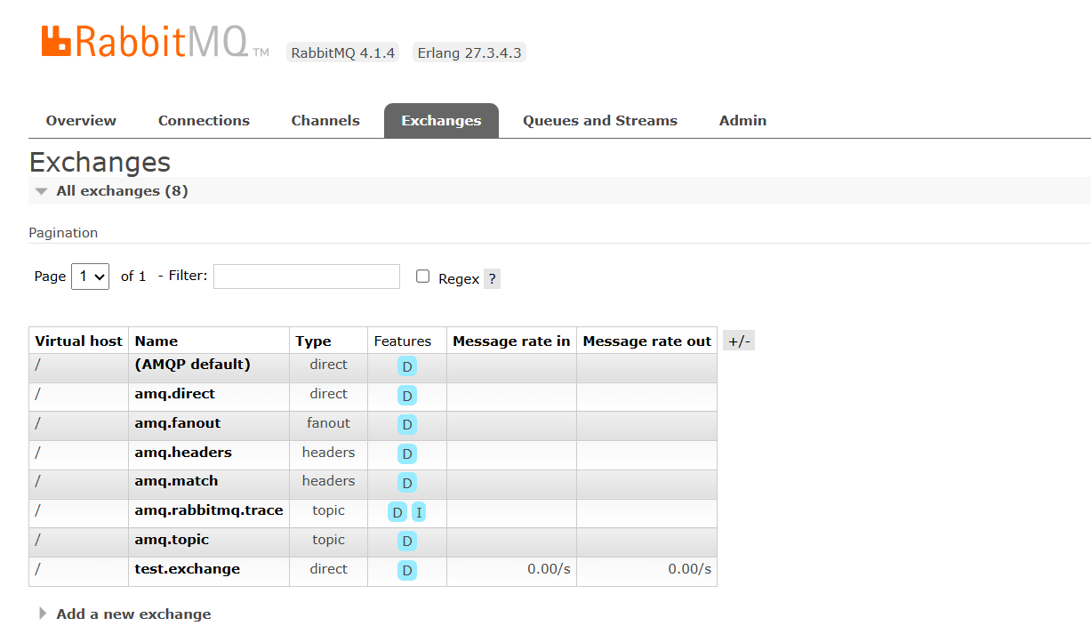Click the Erlang 27.3.4.3 version label
The height and width of the screenshot is (634, 1091).
(x=468, y=52)
